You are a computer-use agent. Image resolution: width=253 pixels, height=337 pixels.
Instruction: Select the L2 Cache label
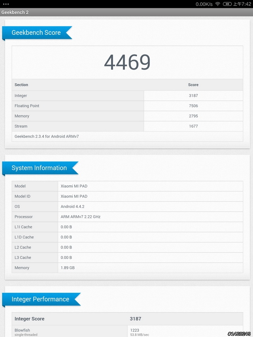[23, 247]
